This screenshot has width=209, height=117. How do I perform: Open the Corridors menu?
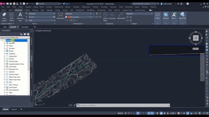[104, 7]
